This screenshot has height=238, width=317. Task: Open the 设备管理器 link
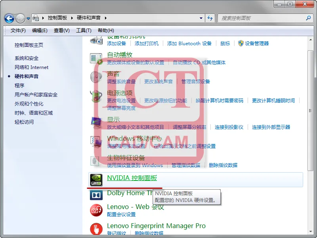[257, 44]
